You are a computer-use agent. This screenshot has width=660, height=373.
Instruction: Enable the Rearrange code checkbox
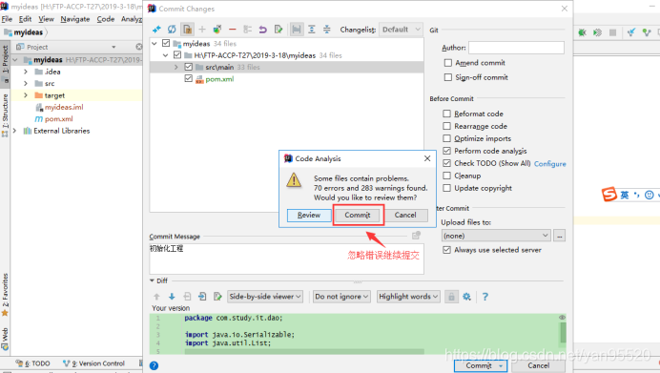click(446, 126)
